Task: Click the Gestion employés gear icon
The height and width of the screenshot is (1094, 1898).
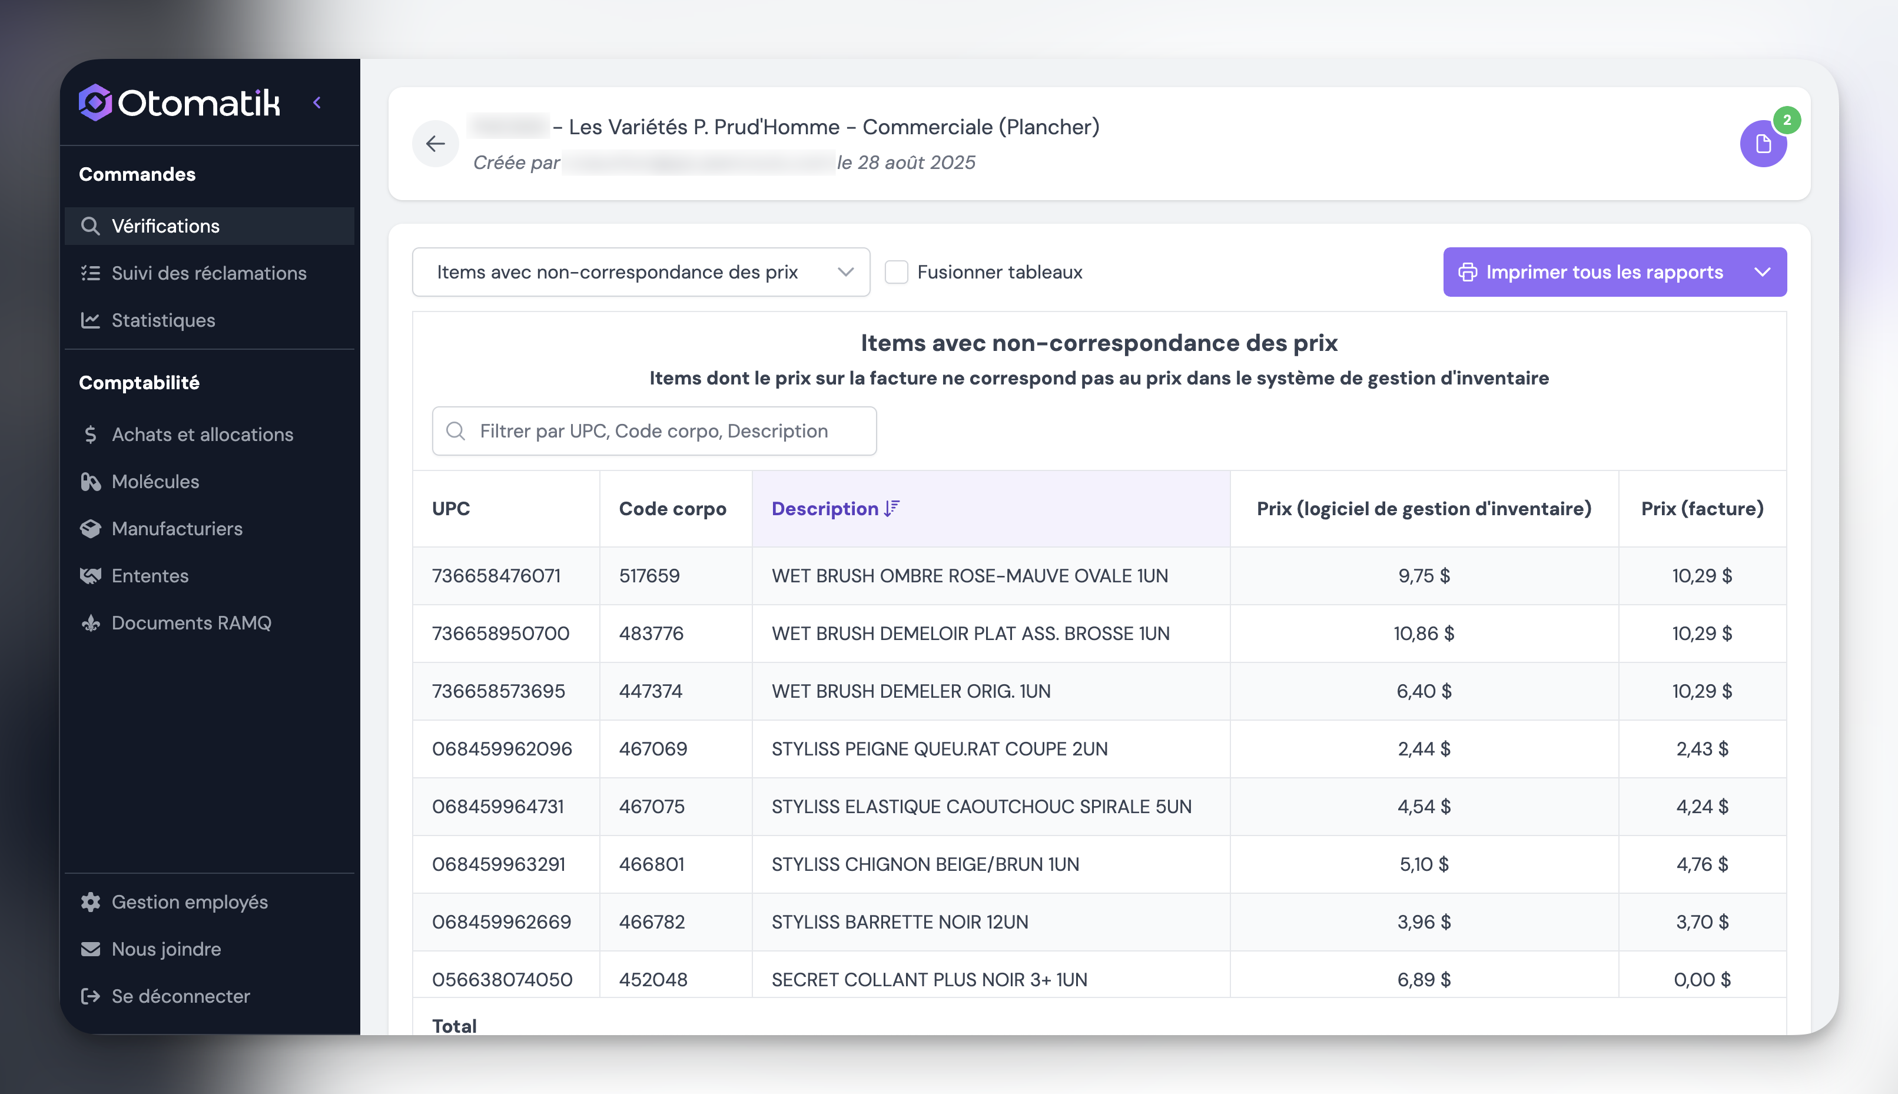Action: pos(90,901)
